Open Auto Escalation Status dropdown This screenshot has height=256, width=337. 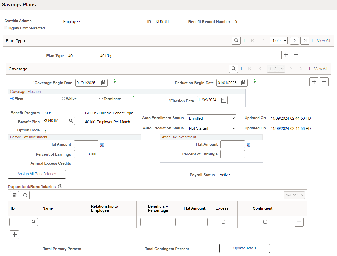[x=211, y=128]
